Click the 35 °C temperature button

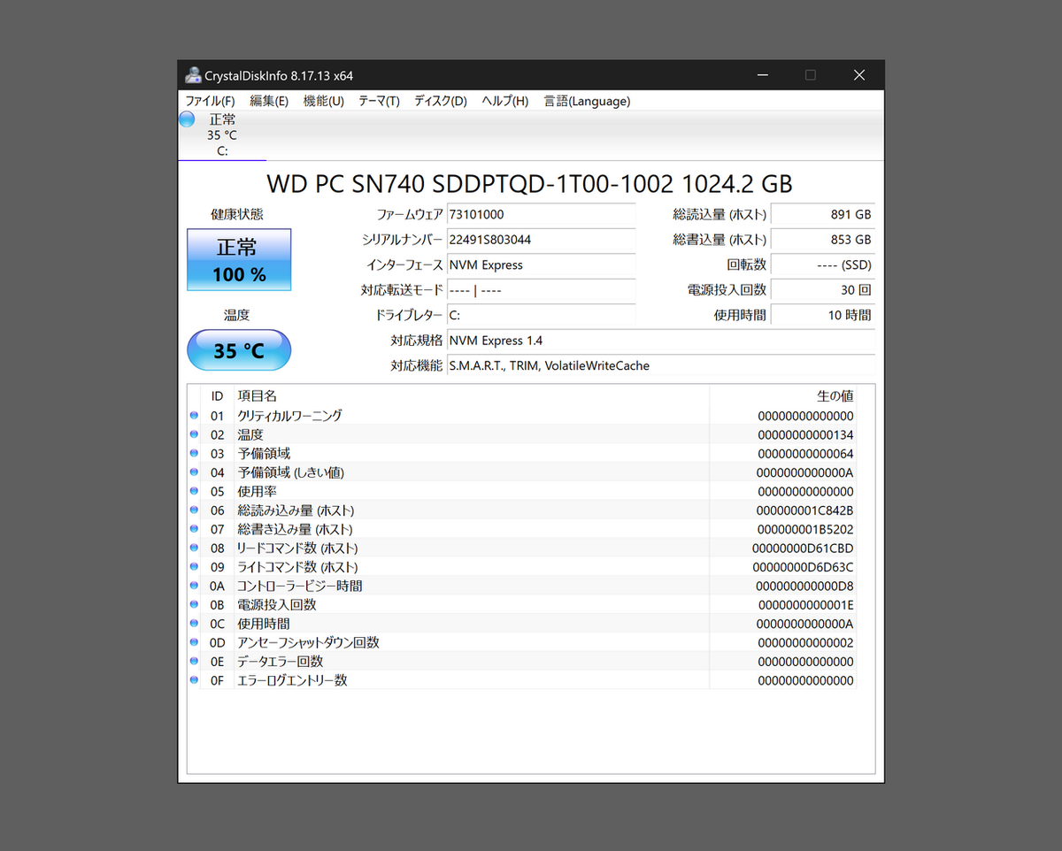[x=239, y=350]
